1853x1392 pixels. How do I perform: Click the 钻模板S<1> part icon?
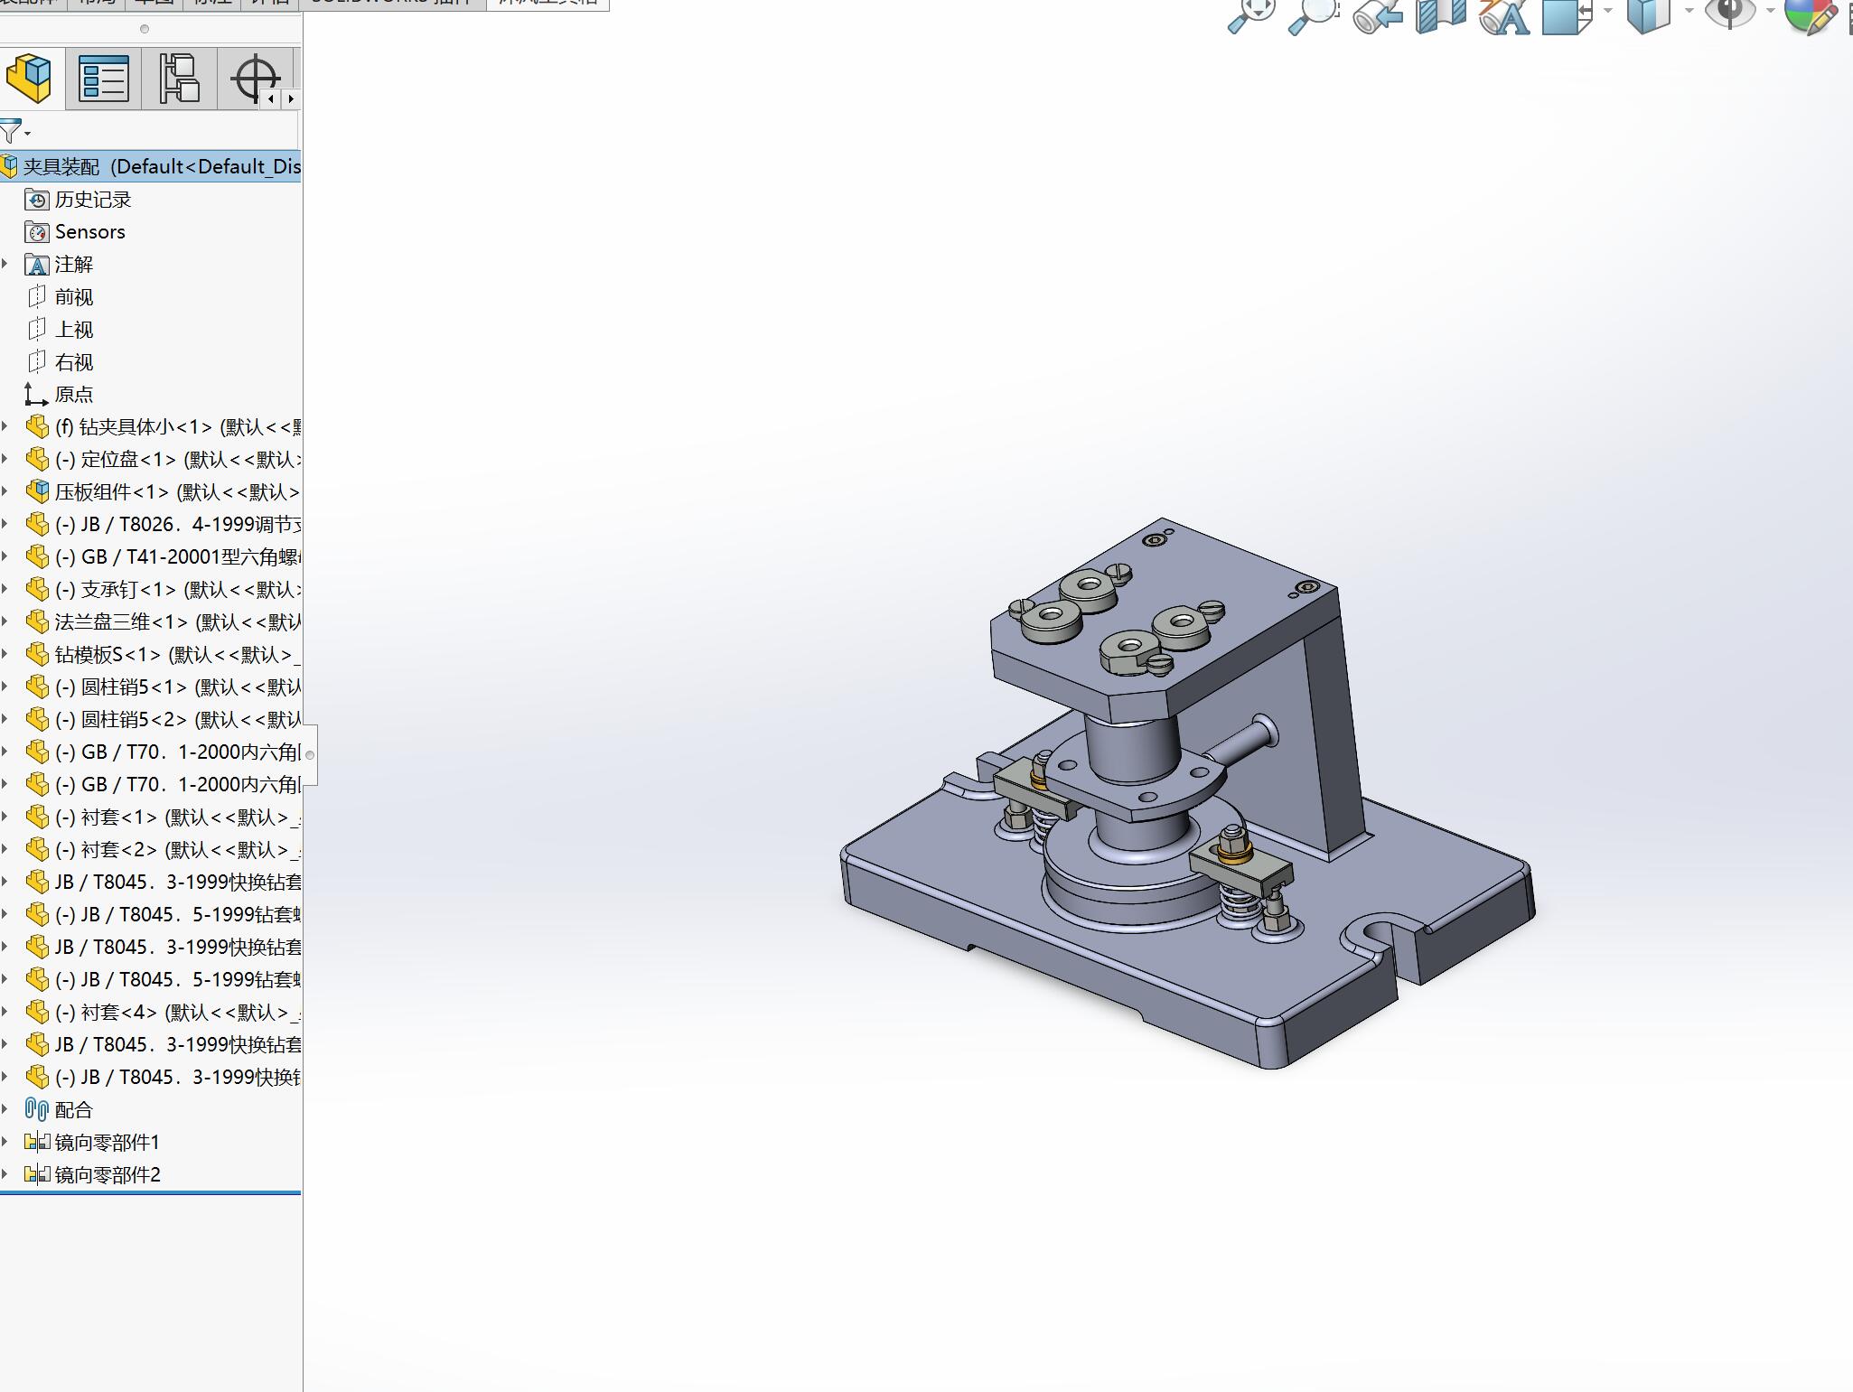[37, 654]
